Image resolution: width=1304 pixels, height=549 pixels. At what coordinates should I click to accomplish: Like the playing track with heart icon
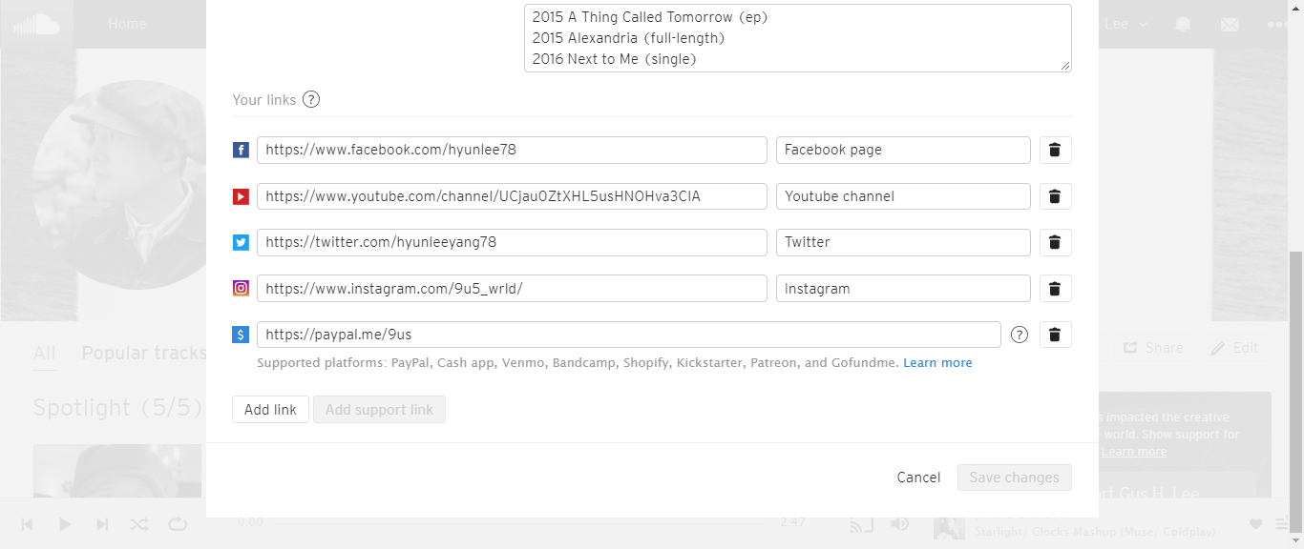point(1255,524)
